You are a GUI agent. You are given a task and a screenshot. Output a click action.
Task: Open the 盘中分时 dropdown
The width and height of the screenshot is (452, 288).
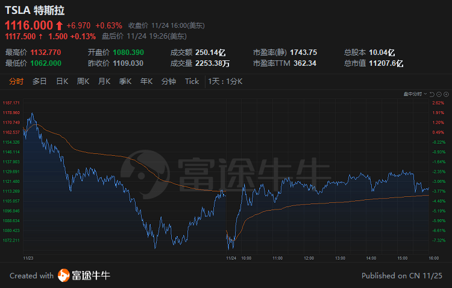pyautogui.click(x=415, y=94)
